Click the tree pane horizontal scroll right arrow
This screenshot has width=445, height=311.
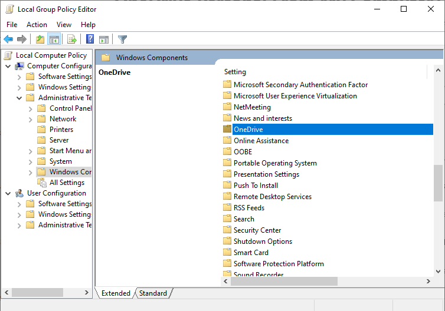pyautogui.click(x=87, y=292)
